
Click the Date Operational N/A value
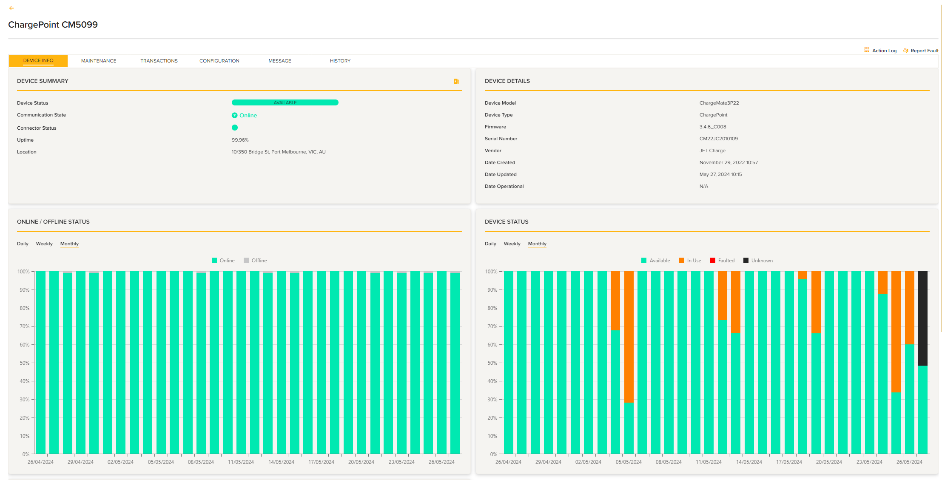[704, 186]
